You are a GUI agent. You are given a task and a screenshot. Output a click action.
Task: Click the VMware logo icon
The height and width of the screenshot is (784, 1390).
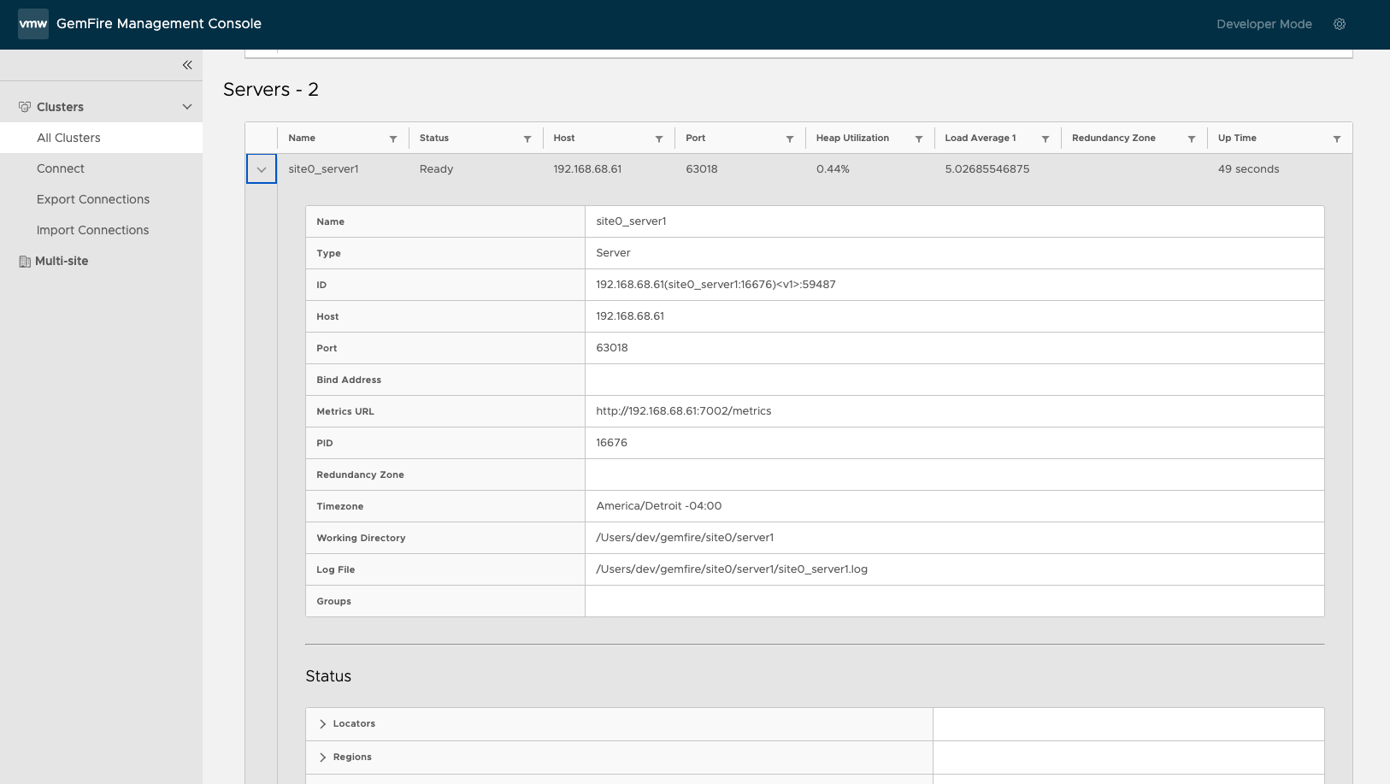(x=33, y=24)
